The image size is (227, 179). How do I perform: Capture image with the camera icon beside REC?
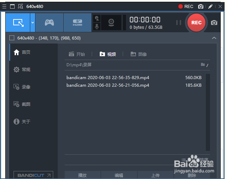(x=214, y=23)
